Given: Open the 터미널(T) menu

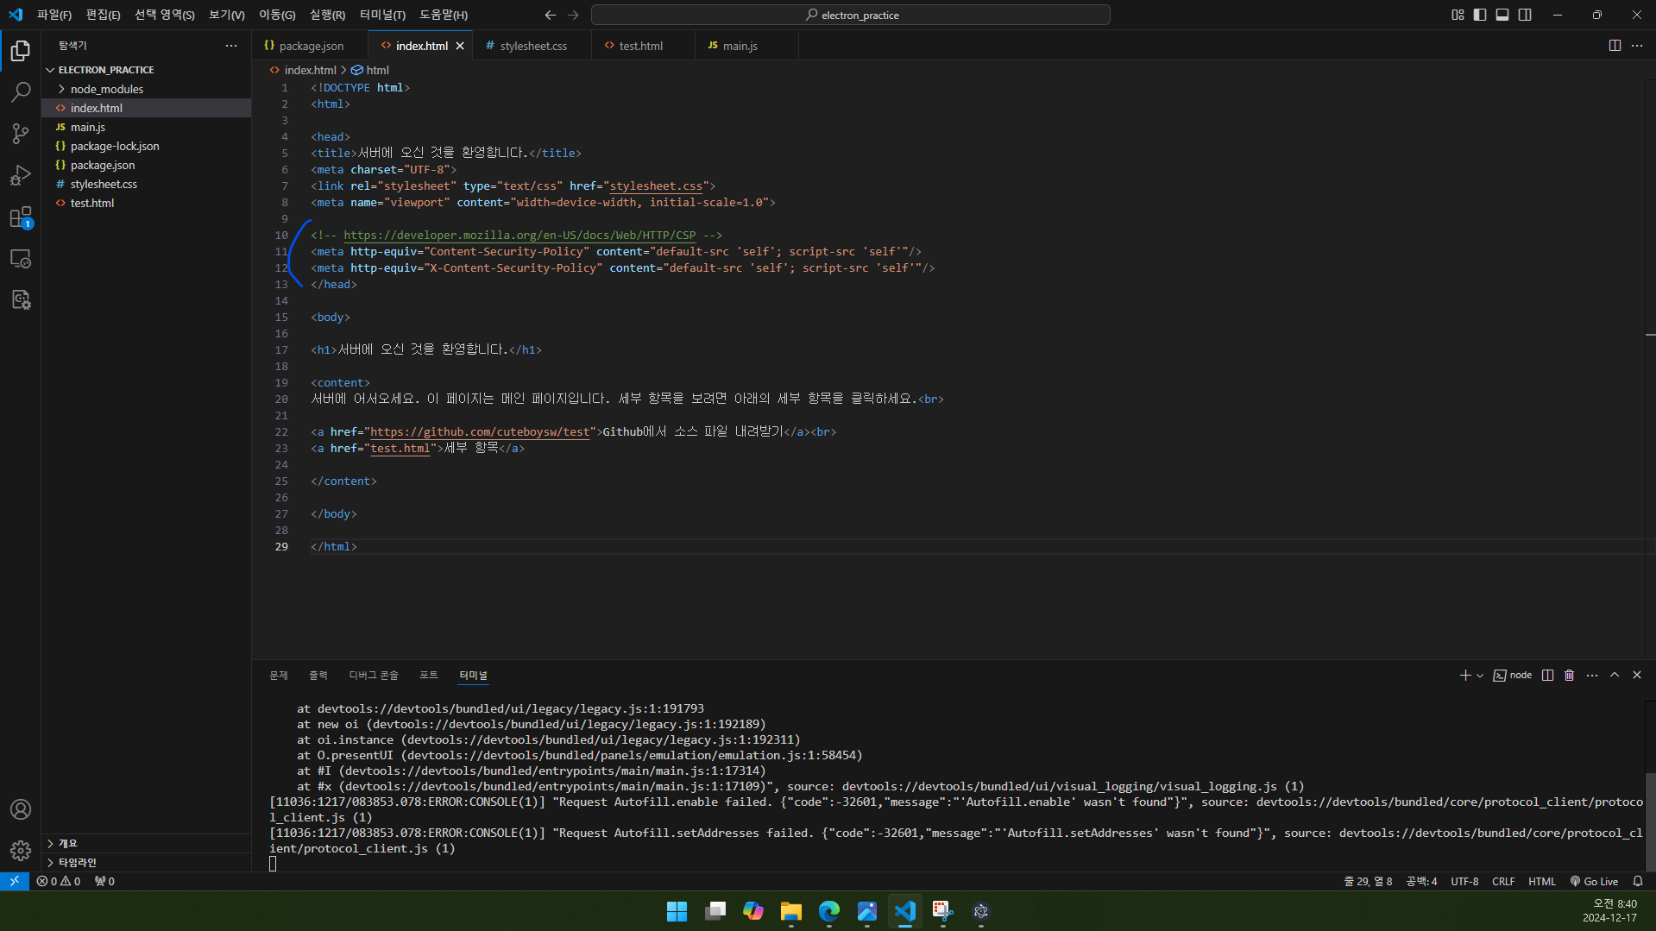Looking at the screenshot, I should coord(382,15).
